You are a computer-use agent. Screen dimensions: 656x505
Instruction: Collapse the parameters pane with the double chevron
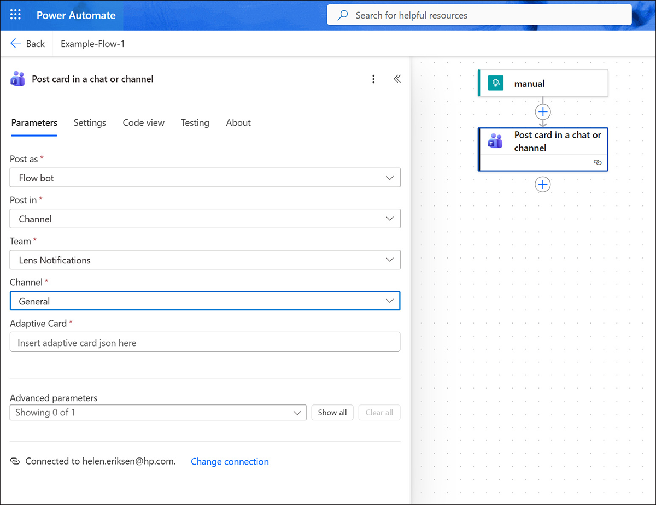397,79
